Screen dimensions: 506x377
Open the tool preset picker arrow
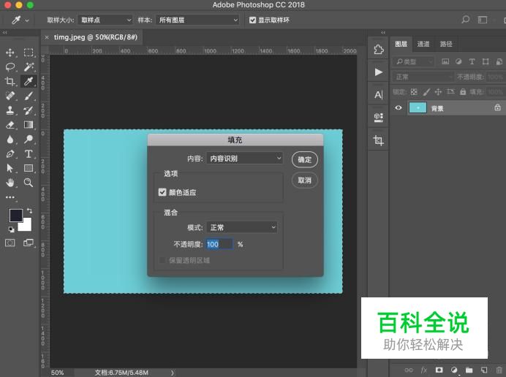(27, 20)
